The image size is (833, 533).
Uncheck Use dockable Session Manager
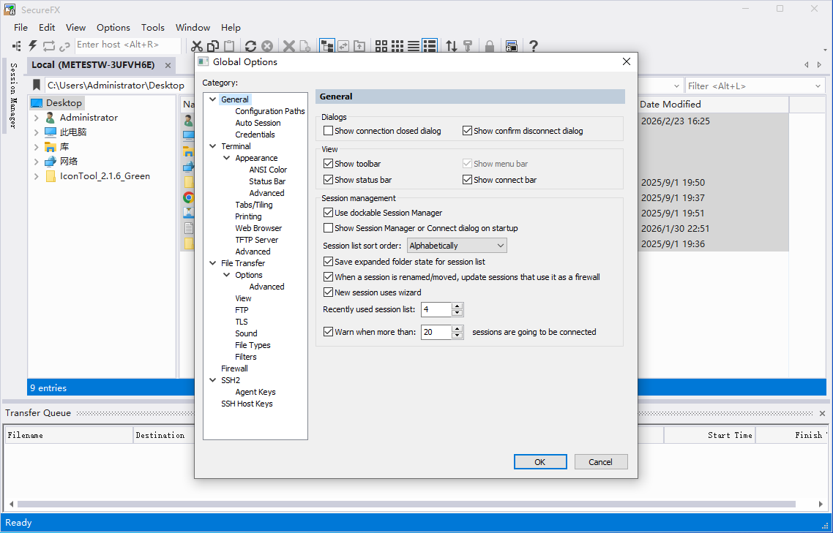[x=329, y=213]
